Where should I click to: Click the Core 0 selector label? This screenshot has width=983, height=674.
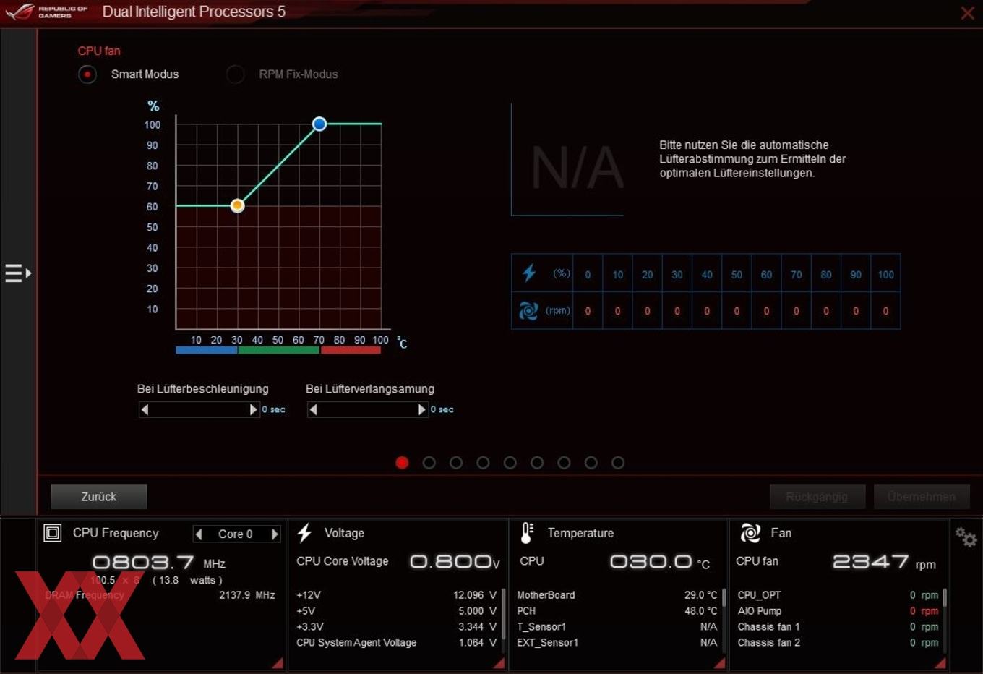pyautogui.click(x=236, y=534)
